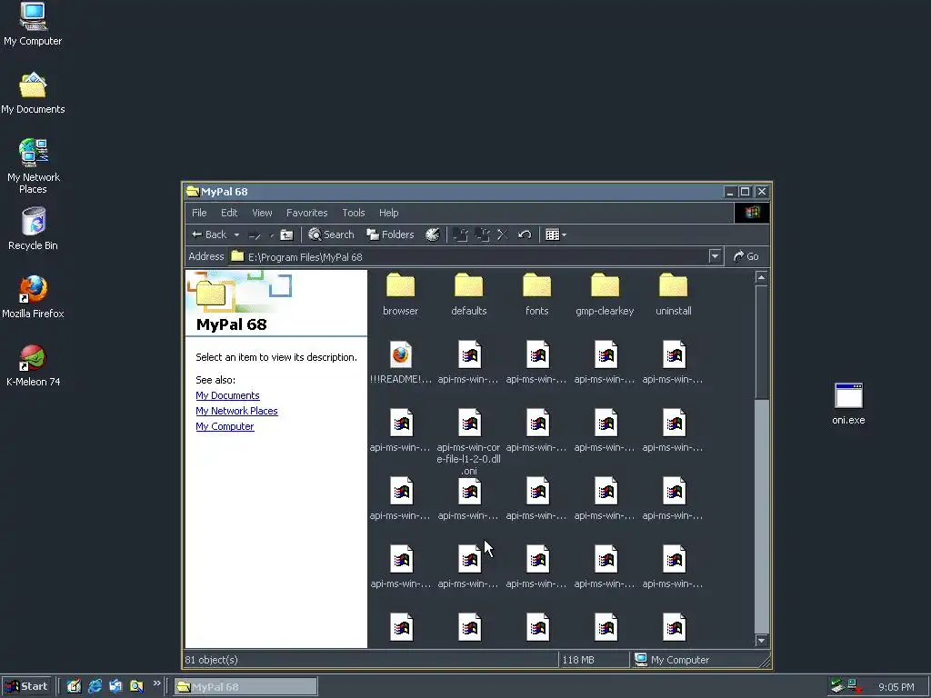Select My Computer desktop icon
The image size is (931, 698).
click(33, 25)
